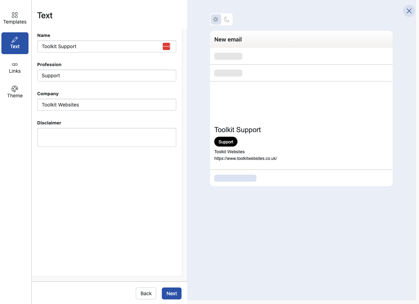Select the Text pencil icon tab

(x=15, y=43)
